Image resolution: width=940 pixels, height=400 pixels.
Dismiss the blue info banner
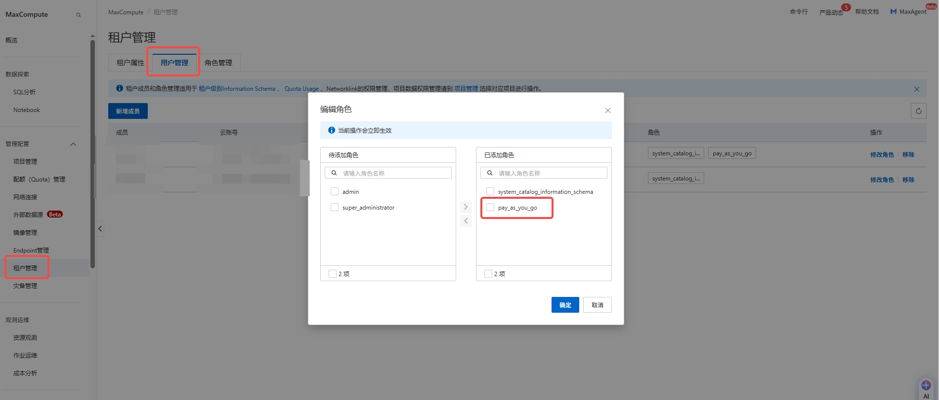click(916, 89)
